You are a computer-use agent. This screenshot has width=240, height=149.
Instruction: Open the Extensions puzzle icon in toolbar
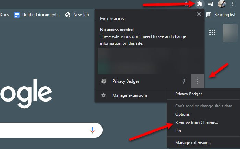[x=200, y=4]
